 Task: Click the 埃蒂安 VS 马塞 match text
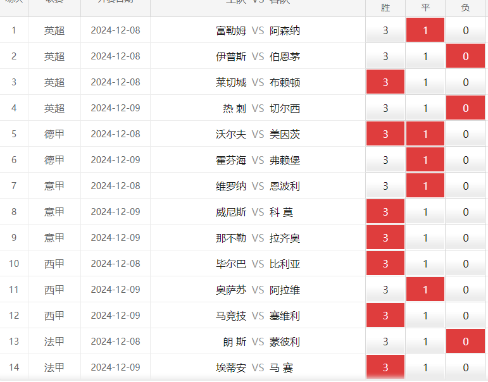[x=254, y=367]
